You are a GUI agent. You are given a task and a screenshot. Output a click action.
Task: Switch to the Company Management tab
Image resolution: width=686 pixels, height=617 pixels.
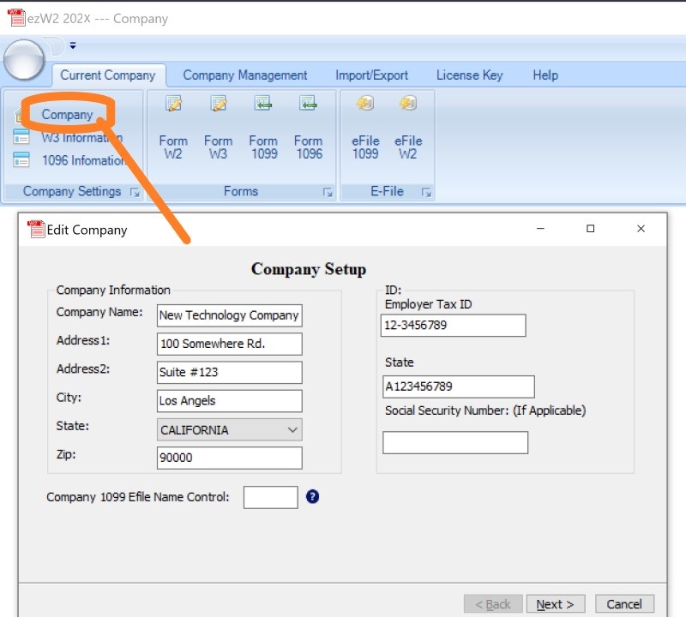click(244, 75)
